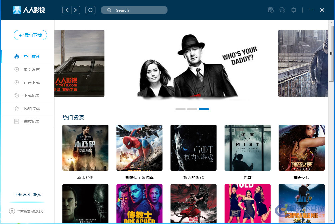
Task: Select the third highlighted carousel indicator
Action: [x=204, y=109]
